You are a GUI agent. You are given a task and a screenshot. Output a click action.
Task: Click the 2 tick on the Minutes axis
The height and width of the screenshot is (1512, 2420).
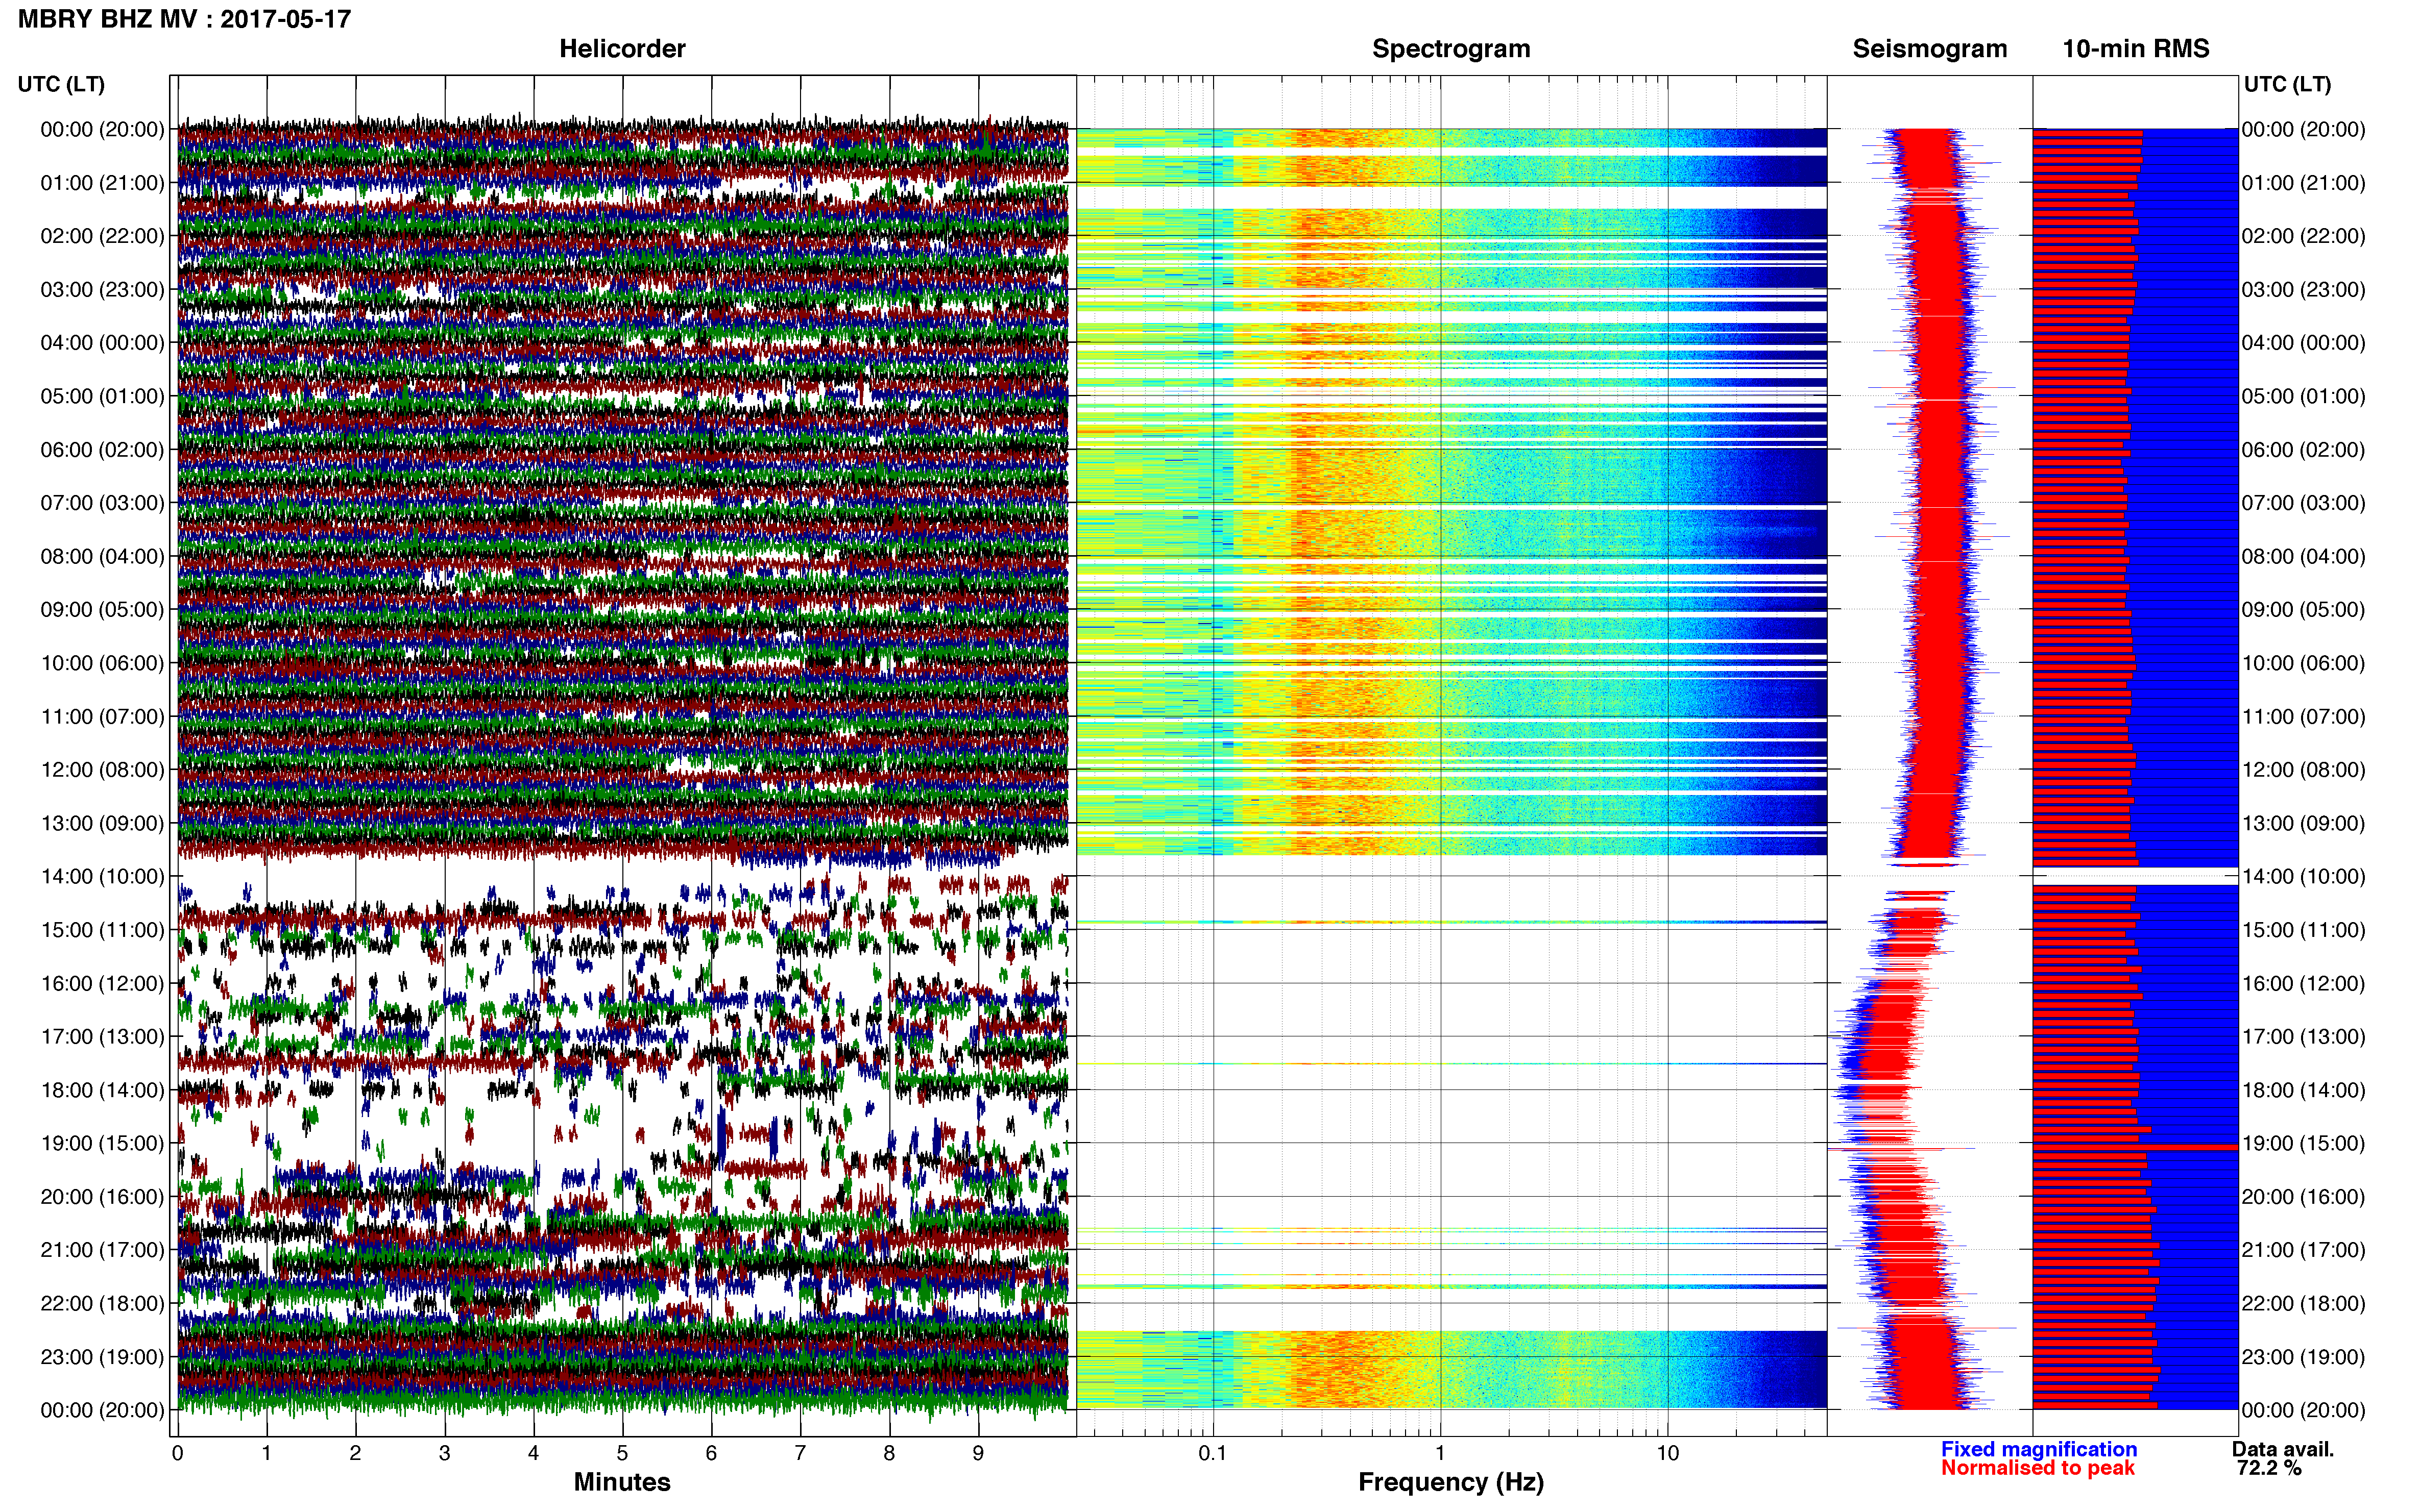[355, 1454]
